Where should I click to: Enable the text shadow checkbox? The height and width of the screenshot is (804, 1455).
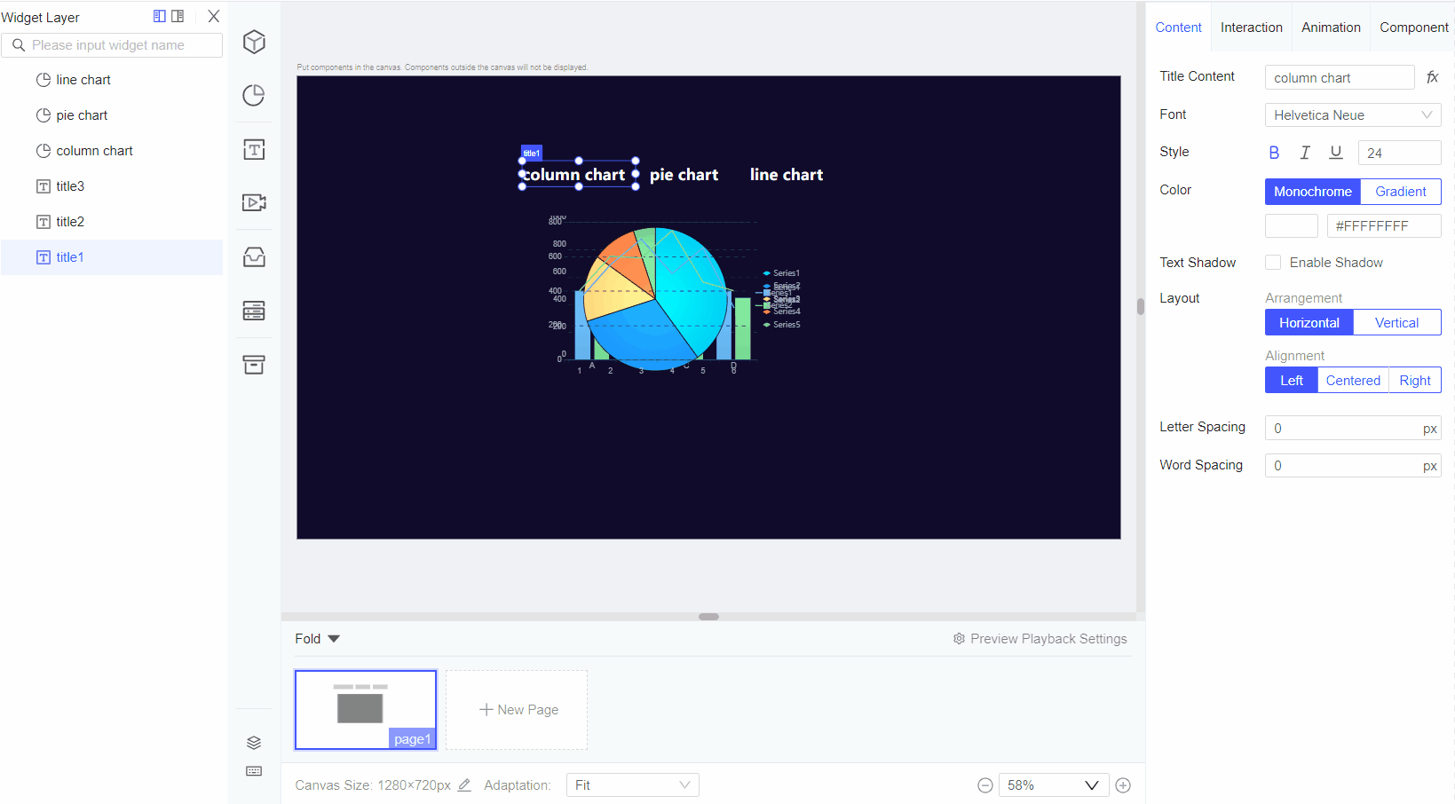click(x=1273, y=263)
